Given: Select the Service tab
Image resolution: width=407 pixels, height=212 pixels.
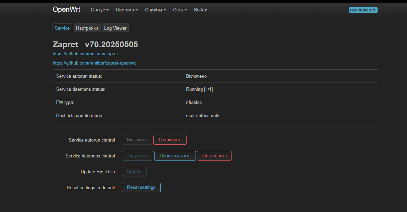Looking at the screenshot, I should 62,28.
